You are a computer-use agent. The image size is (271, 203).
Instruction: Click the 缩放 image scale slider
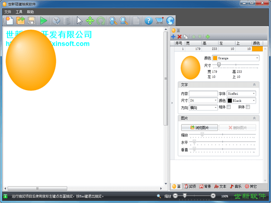pos(222,135)
